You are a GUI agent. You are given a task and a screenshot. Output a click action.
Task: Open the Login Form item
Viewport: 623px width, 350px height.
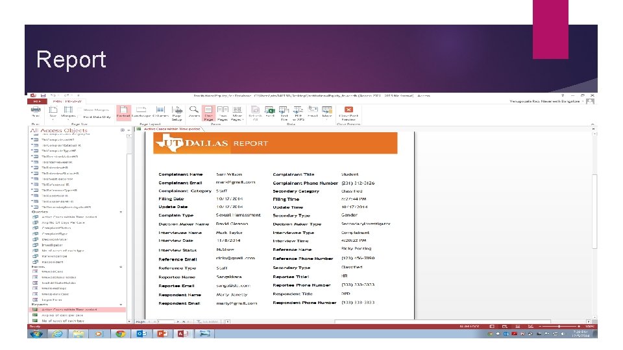tap(52, 300)
